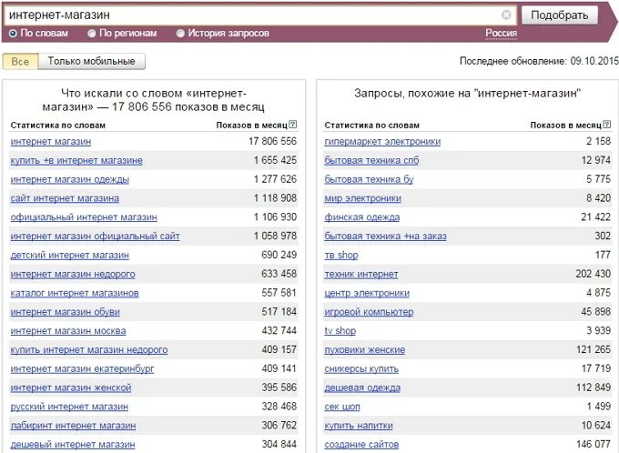Clear the search field with the X icon
The height and width of the screenshot is (453, 619).
506,15
